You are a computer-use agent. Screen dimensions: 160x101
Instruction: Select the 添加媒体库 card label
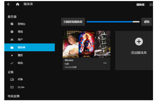coord(139,53)
